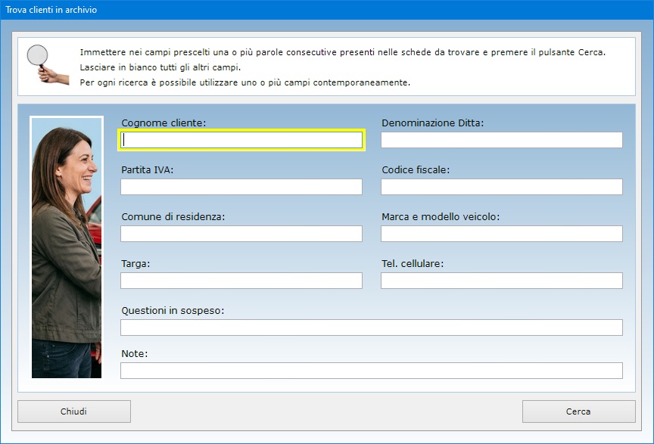Focus the Cognome cliente field

[x=241, y=140]
